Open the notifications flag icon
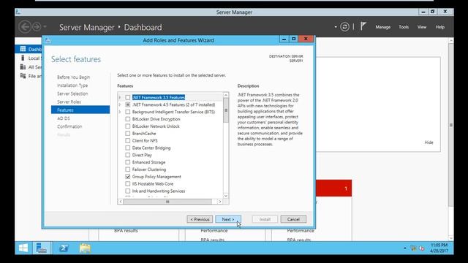The width and height of the screenshot is (468, 263). pyautogui.click(x=363, y=26)
